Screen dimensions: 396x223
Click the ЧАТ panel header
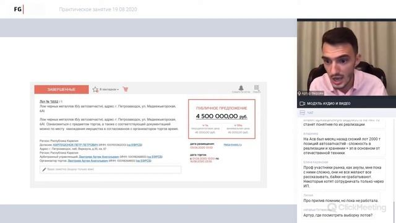(x=346, y=113)
